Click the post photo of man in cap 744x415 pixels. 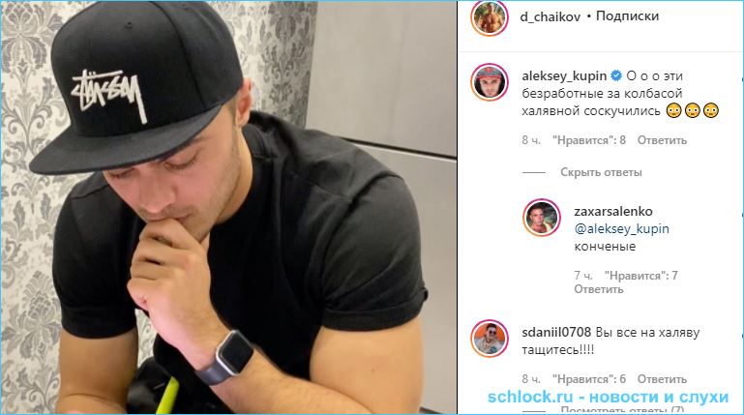pos(228,207)
